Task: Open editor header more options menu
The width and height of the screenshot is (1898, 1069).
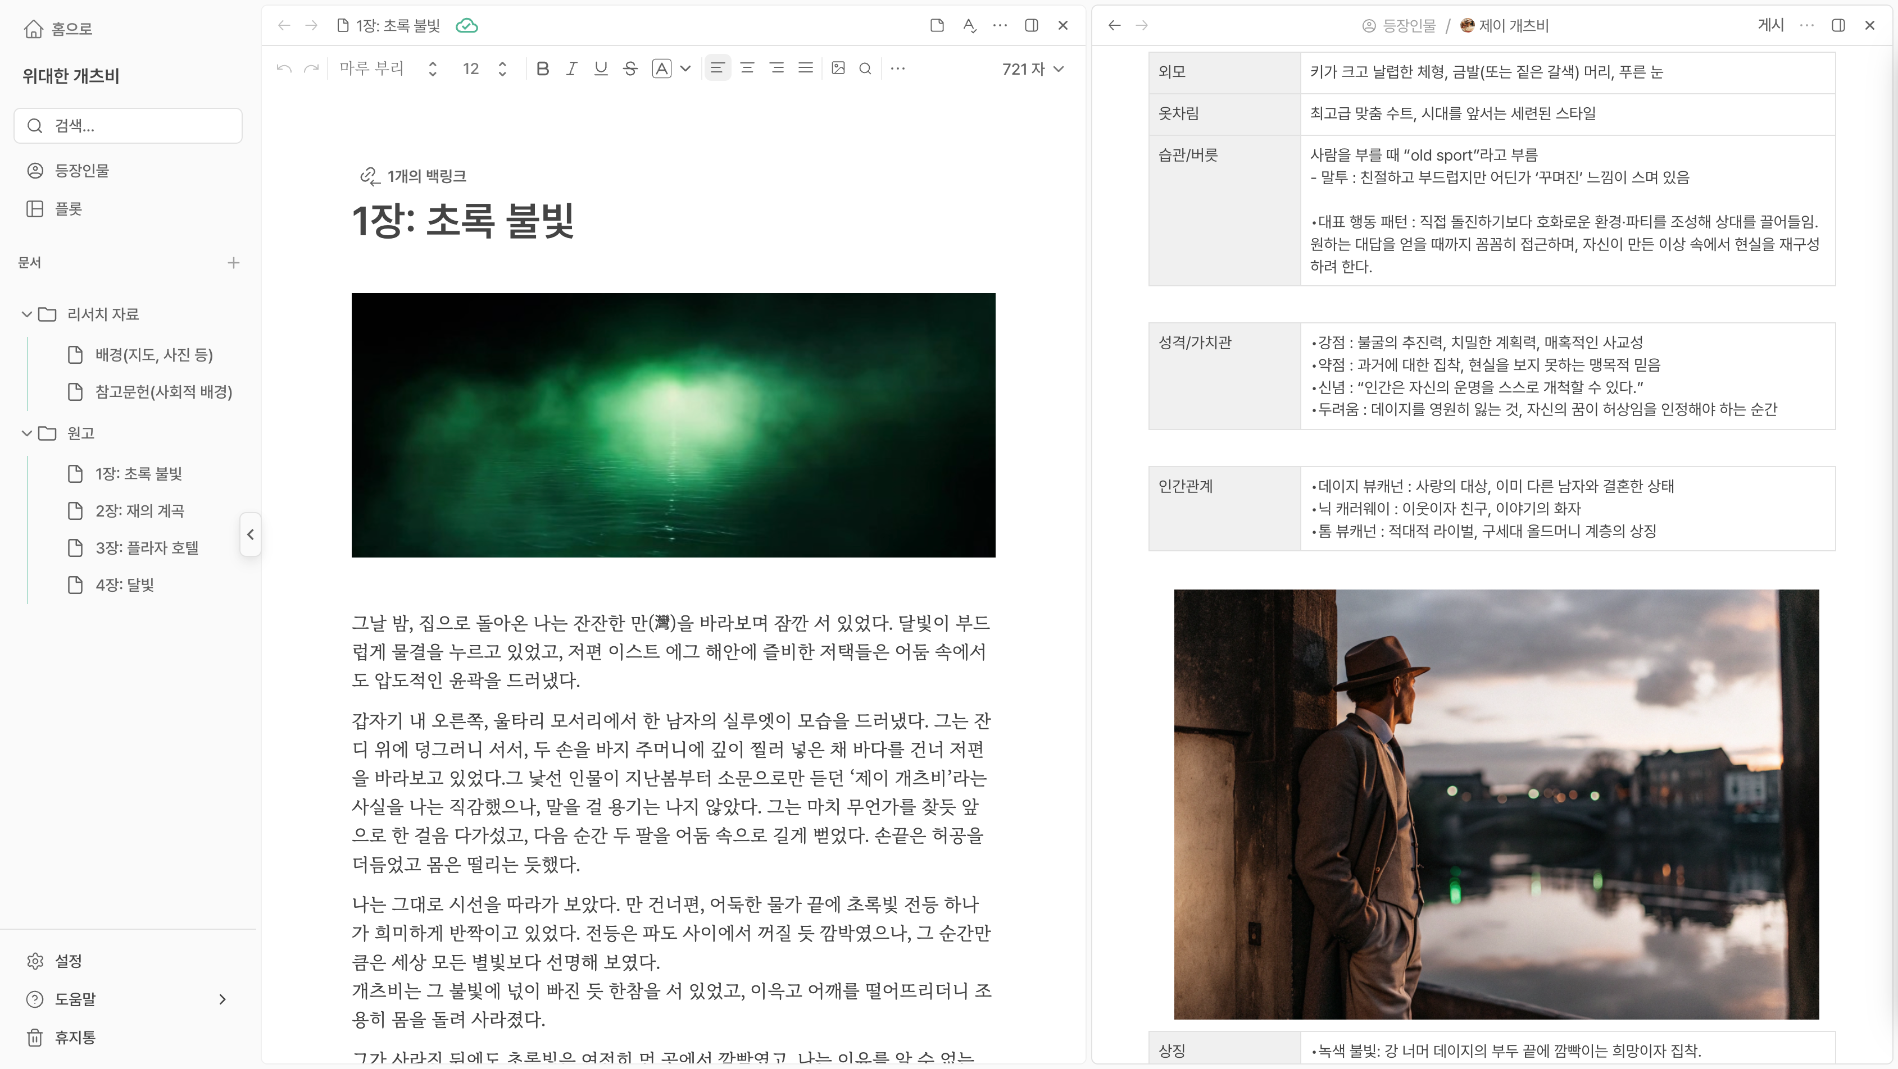Action: tap(1000, 26)
